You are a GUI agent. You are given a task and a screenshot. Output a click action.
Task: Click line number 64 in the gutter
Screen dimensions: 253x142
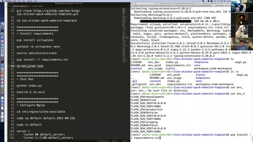click(x=13, y=11)
